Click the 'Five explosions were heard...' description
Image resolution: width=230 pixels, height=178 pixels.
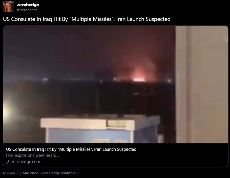click(x=33, y=155)
